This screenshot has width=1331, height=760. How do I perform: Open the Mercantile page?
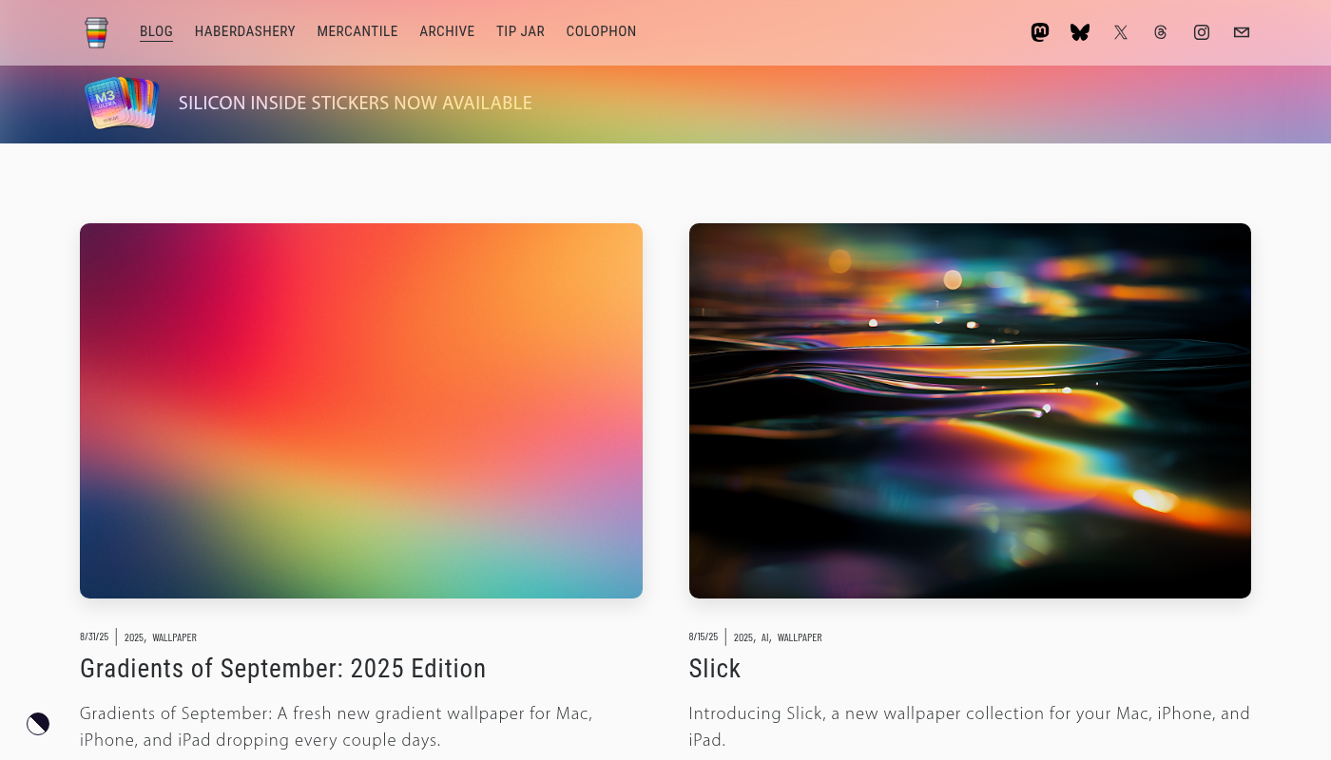coord(357,31)
